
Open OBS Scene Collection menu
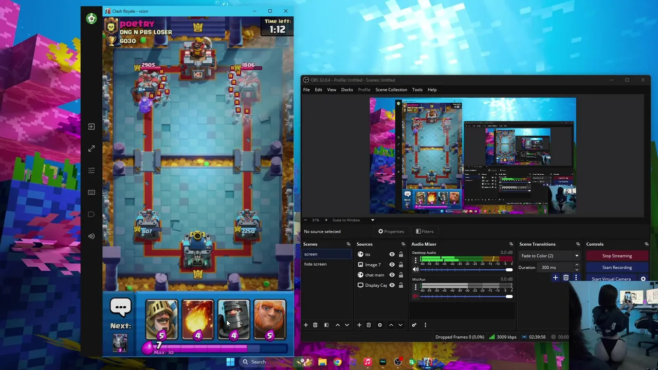pos(391,89)
